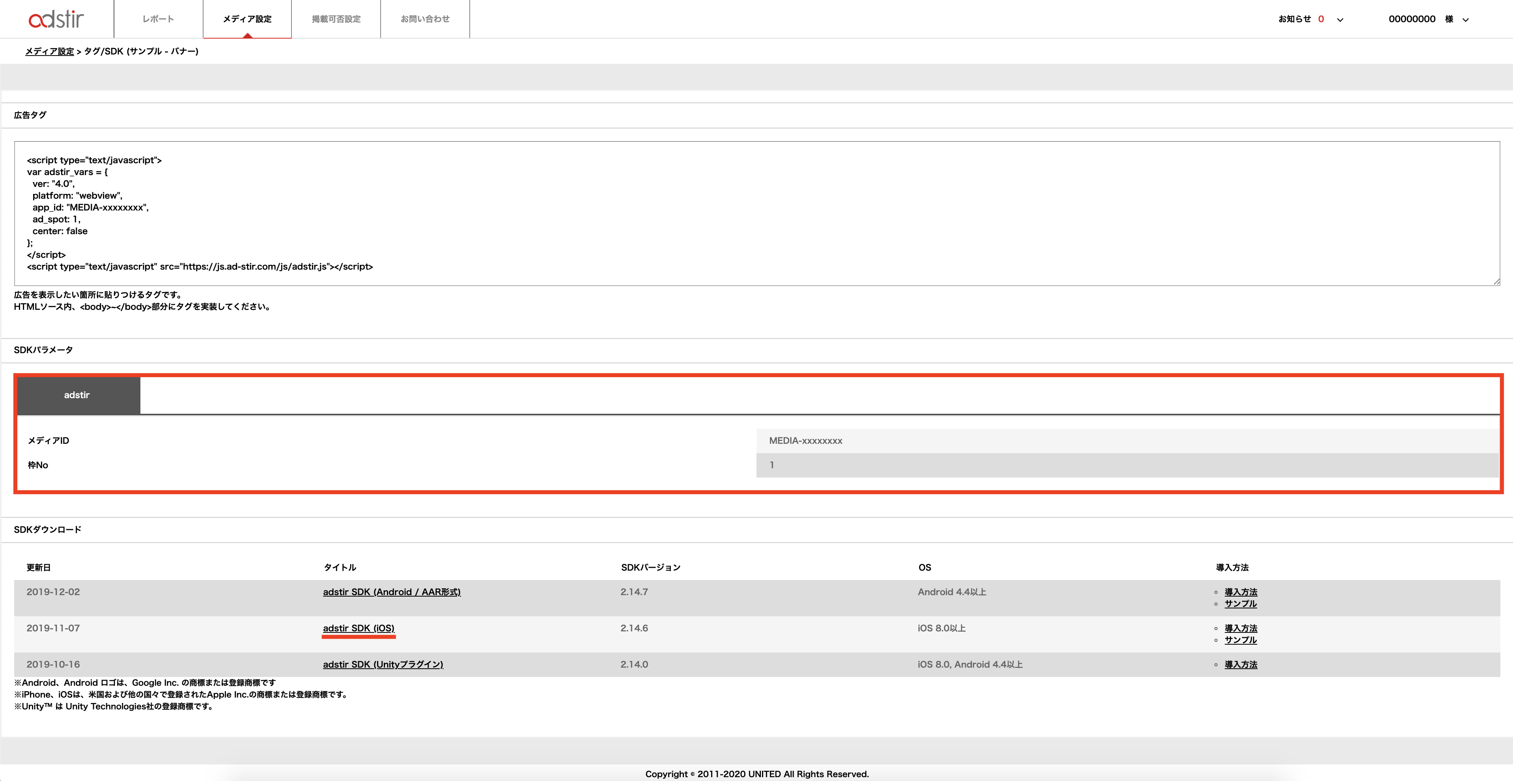1513x781 pixels.
Task: Click SDK version 2.14.7
Action: tap(634, 592)
